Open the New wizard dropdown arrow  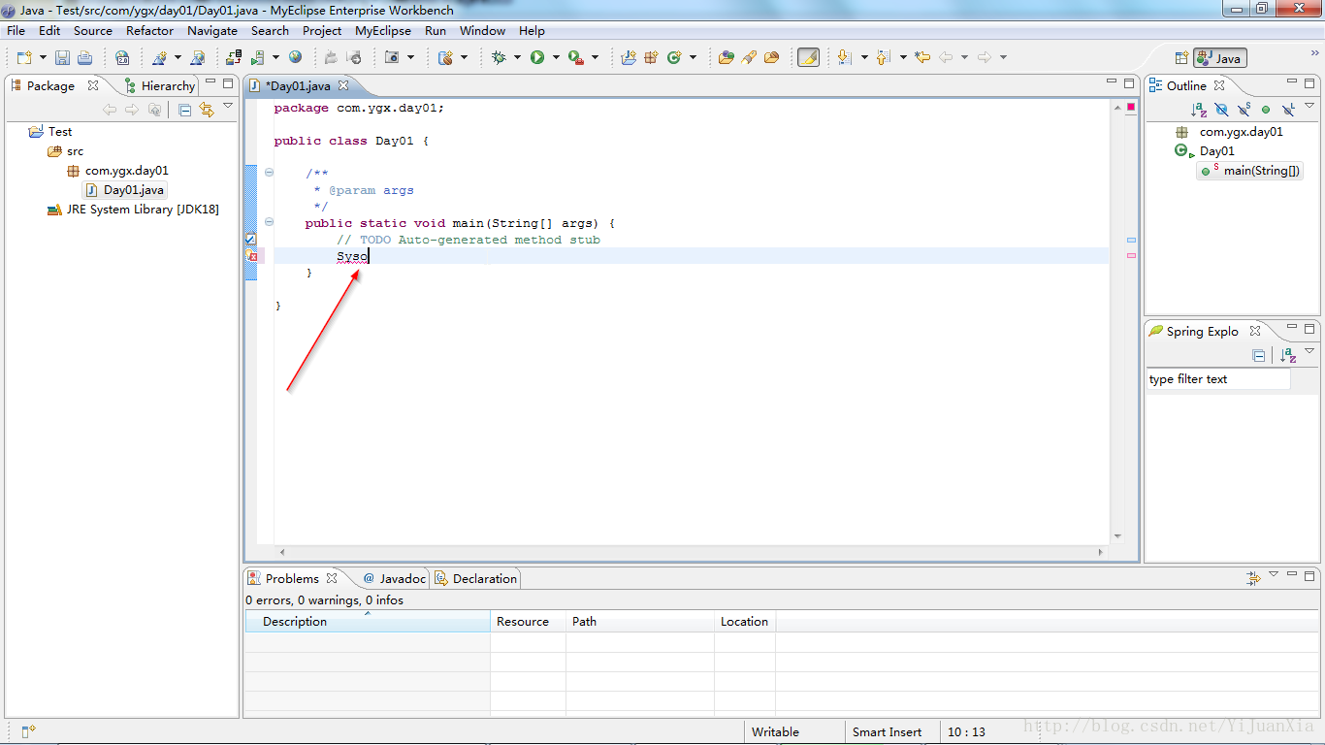pyautogui.click(x=42, y=57)
